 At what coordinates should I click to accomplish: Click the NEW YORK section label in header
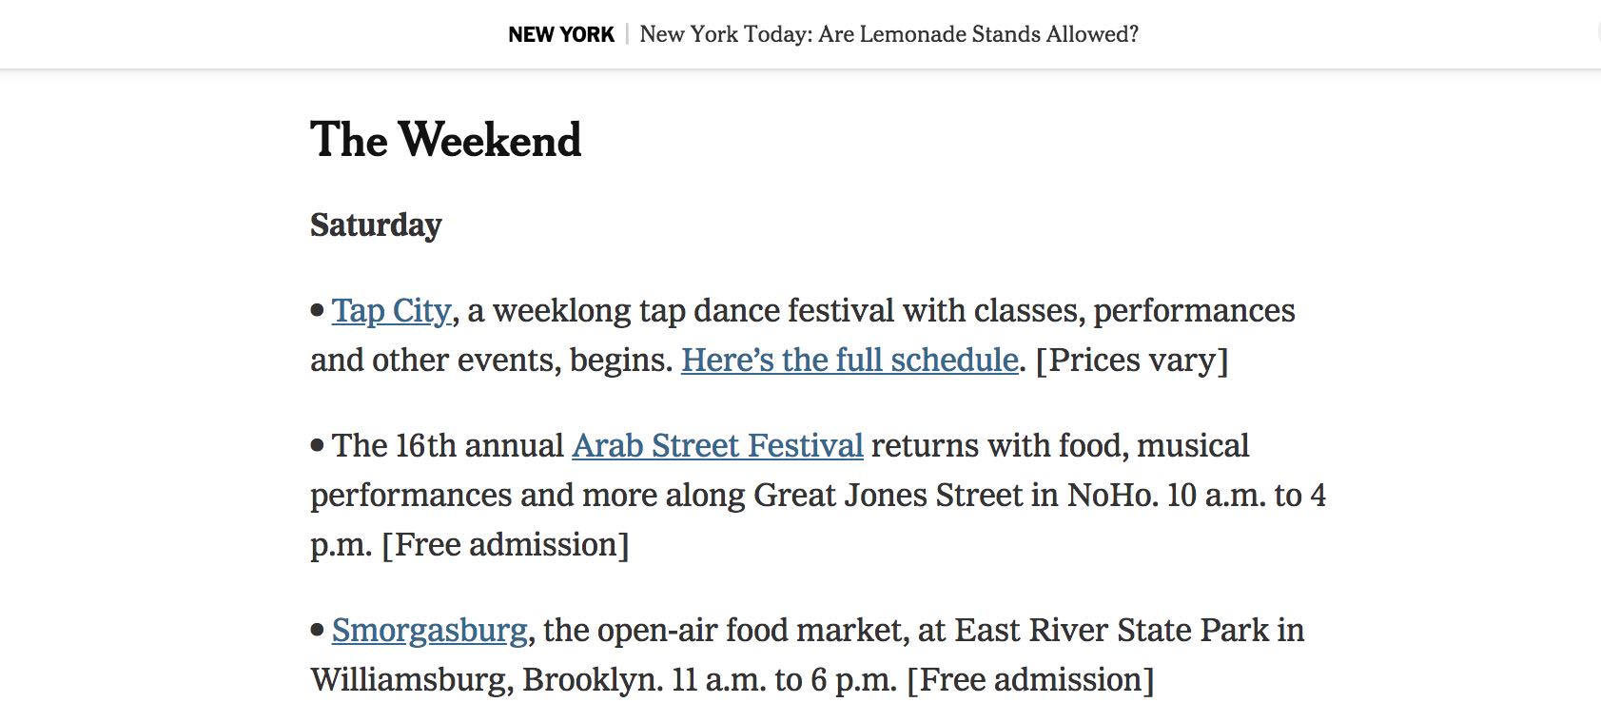coord(561,34)
